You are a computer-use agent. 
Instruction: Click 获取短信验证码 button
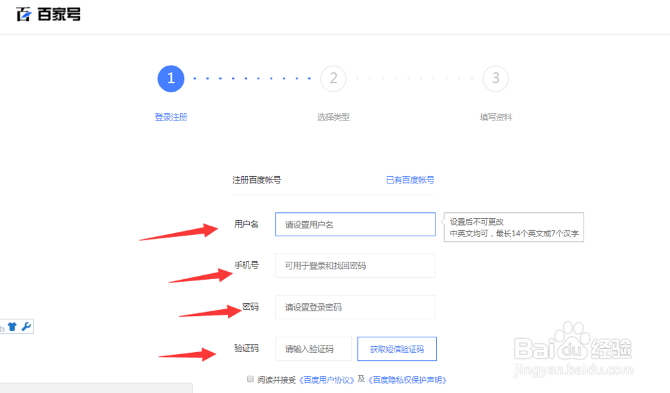click(397, 349)
